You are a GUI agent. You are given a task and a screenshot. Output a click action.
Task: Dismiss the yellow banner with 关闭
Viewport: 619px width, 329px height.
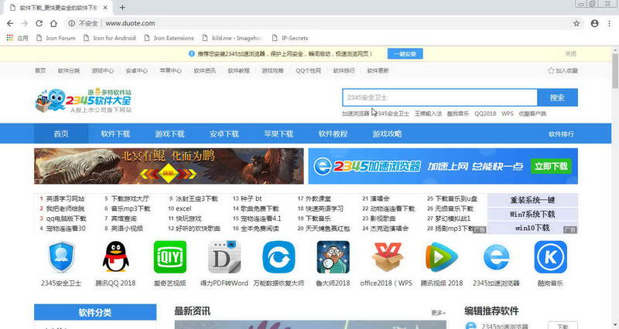(x=570, y=53)
